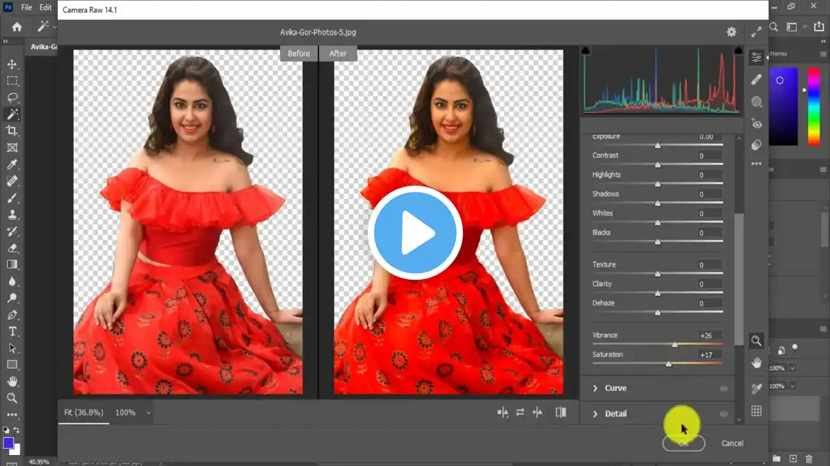Open the Camera Raw Presets panel
The image size is (830, 466).
tap(756, 145)
